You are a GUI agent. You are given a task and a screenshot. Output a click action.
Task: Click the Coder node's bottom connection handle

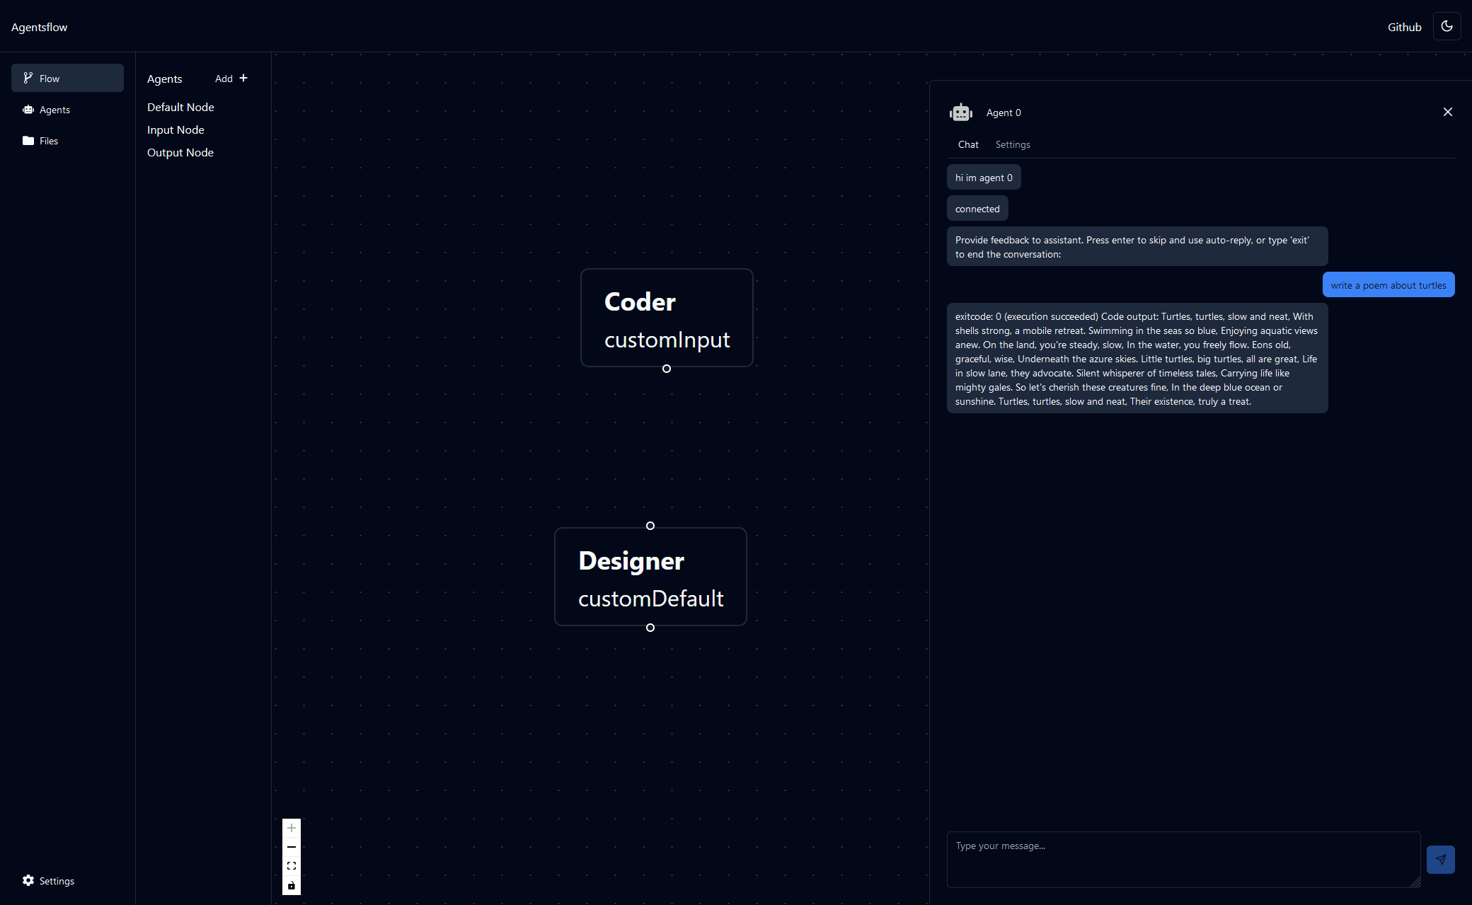coord(666,369)
